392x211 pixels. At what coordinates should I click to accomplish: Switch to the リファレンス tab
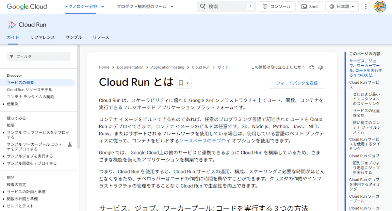click(42, 37)
